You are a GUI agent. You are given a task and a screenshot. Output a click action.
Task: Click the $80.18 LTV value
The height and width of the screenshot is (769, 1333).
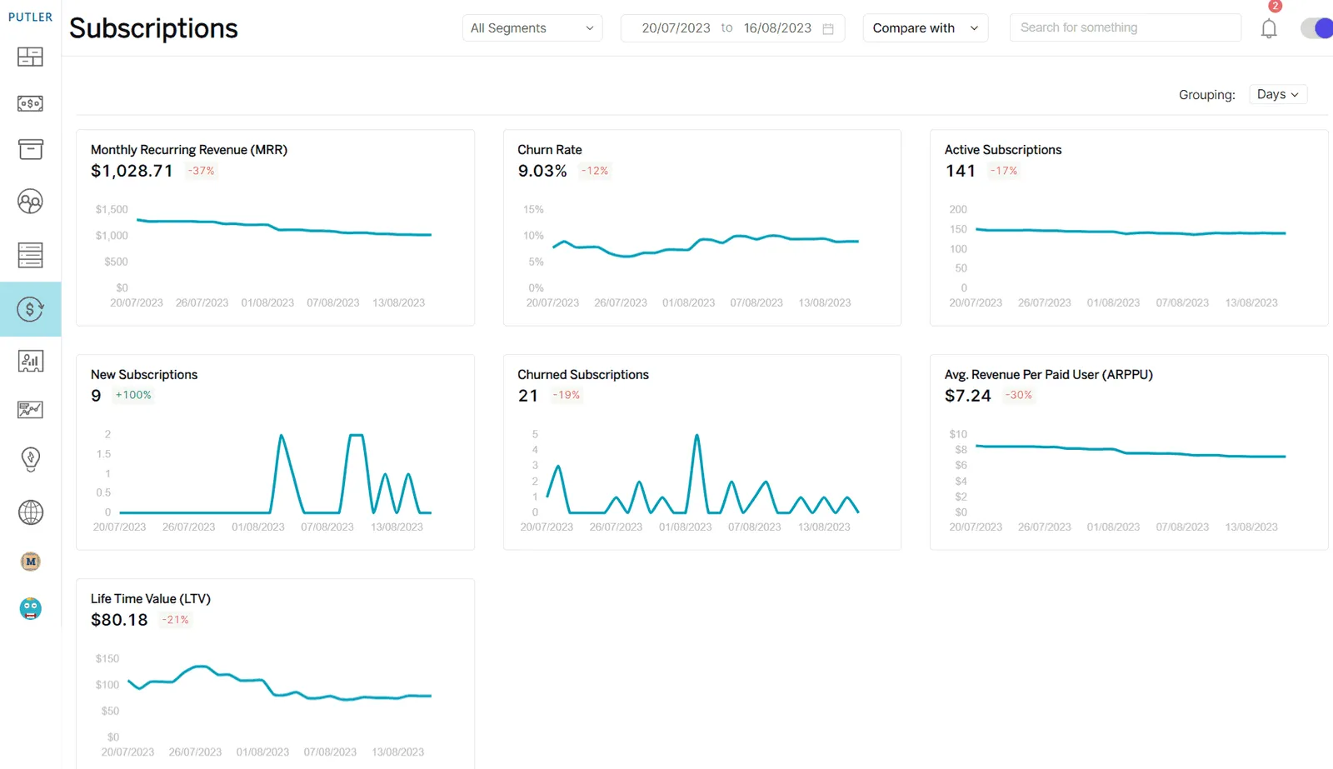coord(119,620)
